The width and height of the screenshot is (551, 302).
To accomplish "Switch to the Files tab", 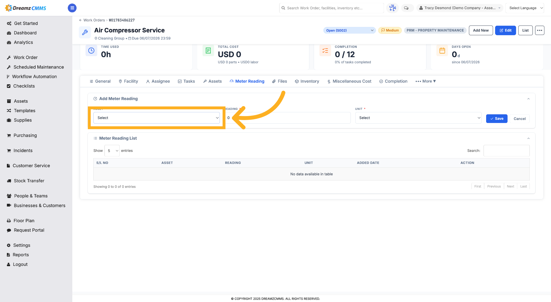I will [x=280, y=81].
